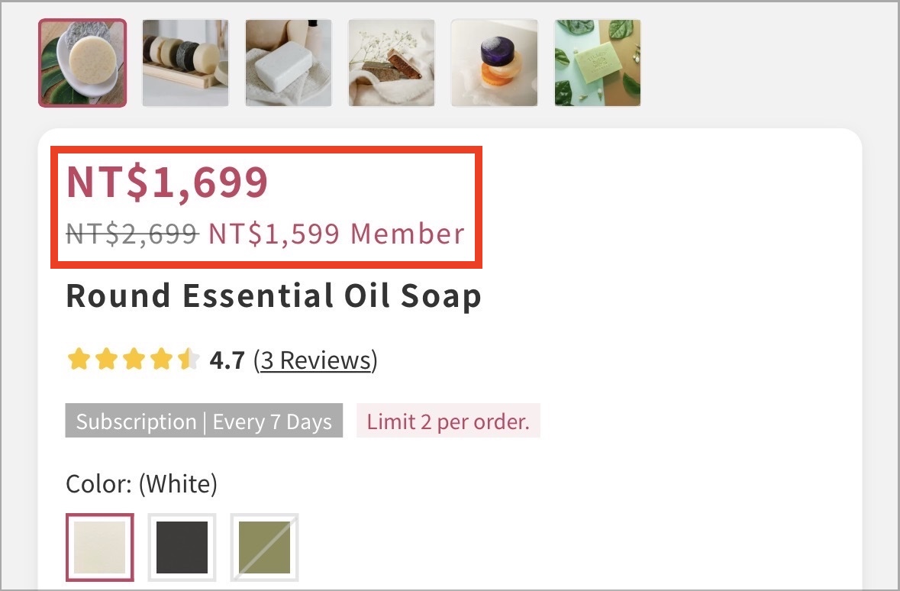Click the Limit 2 per order notice
The height and width of the screenshot is (591, 900).
coord(448,421)
